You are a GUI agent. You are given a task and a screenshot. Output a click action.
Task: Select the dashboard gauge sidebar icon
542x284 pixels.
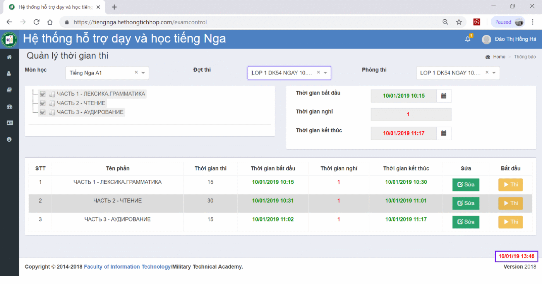tap(9, 106)
